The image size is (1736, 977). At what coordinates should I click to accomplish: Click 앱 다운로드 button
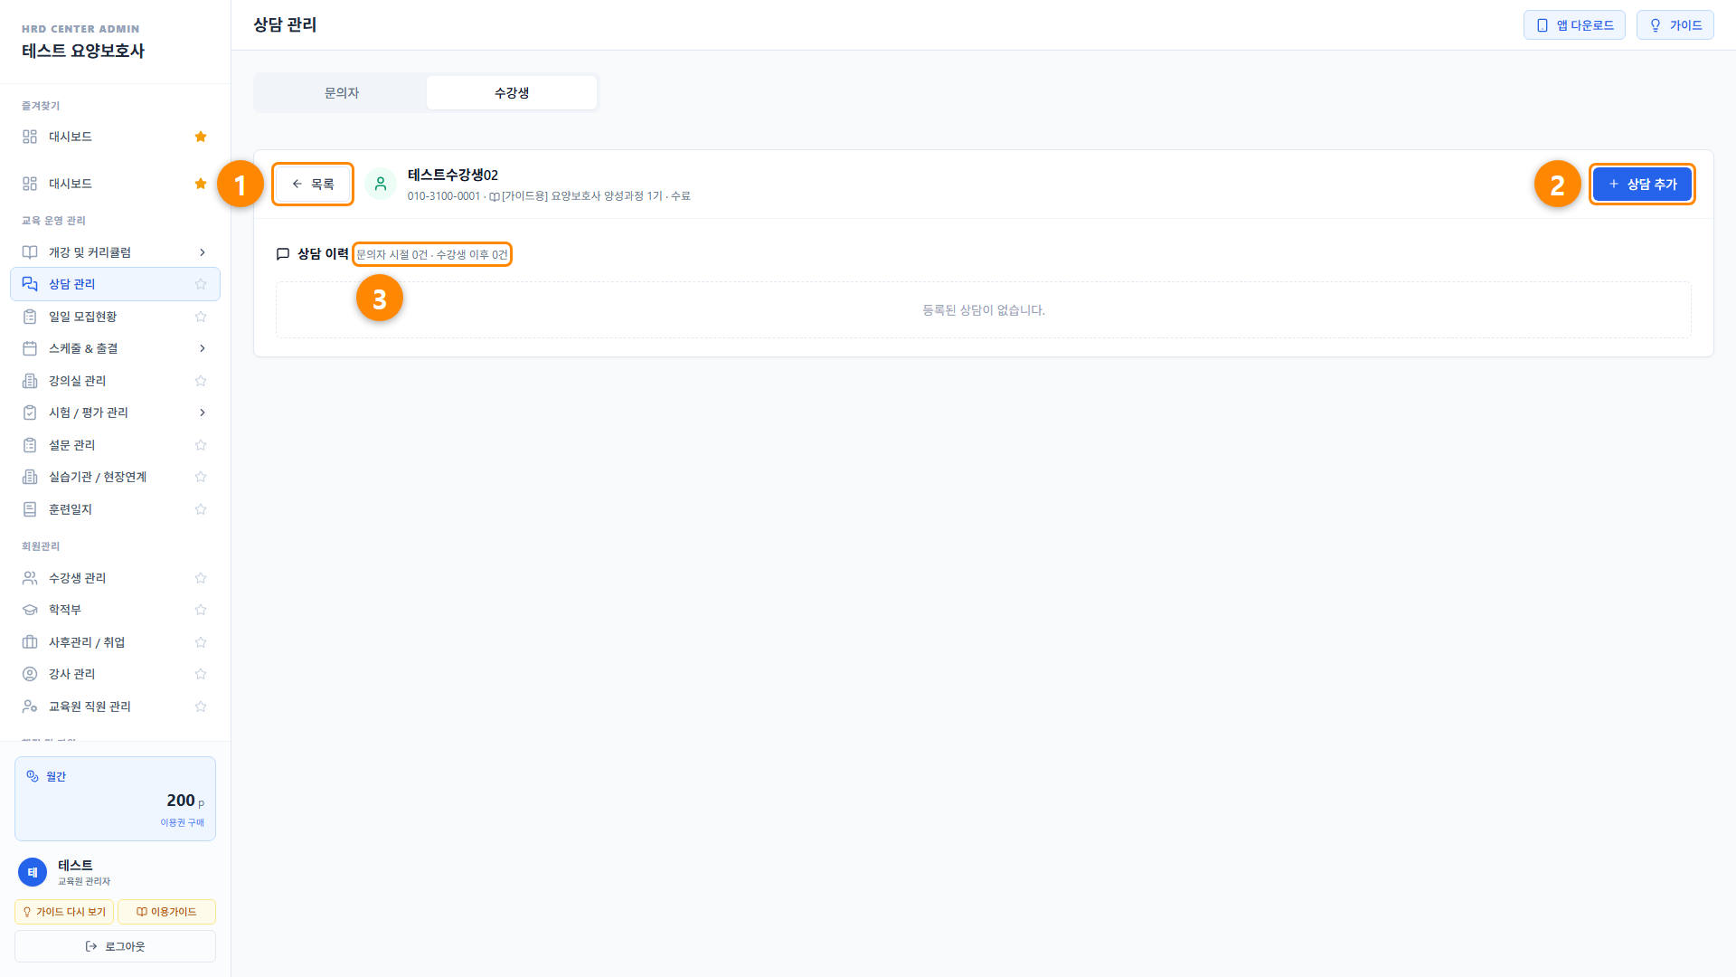[x=1574, y=25]
